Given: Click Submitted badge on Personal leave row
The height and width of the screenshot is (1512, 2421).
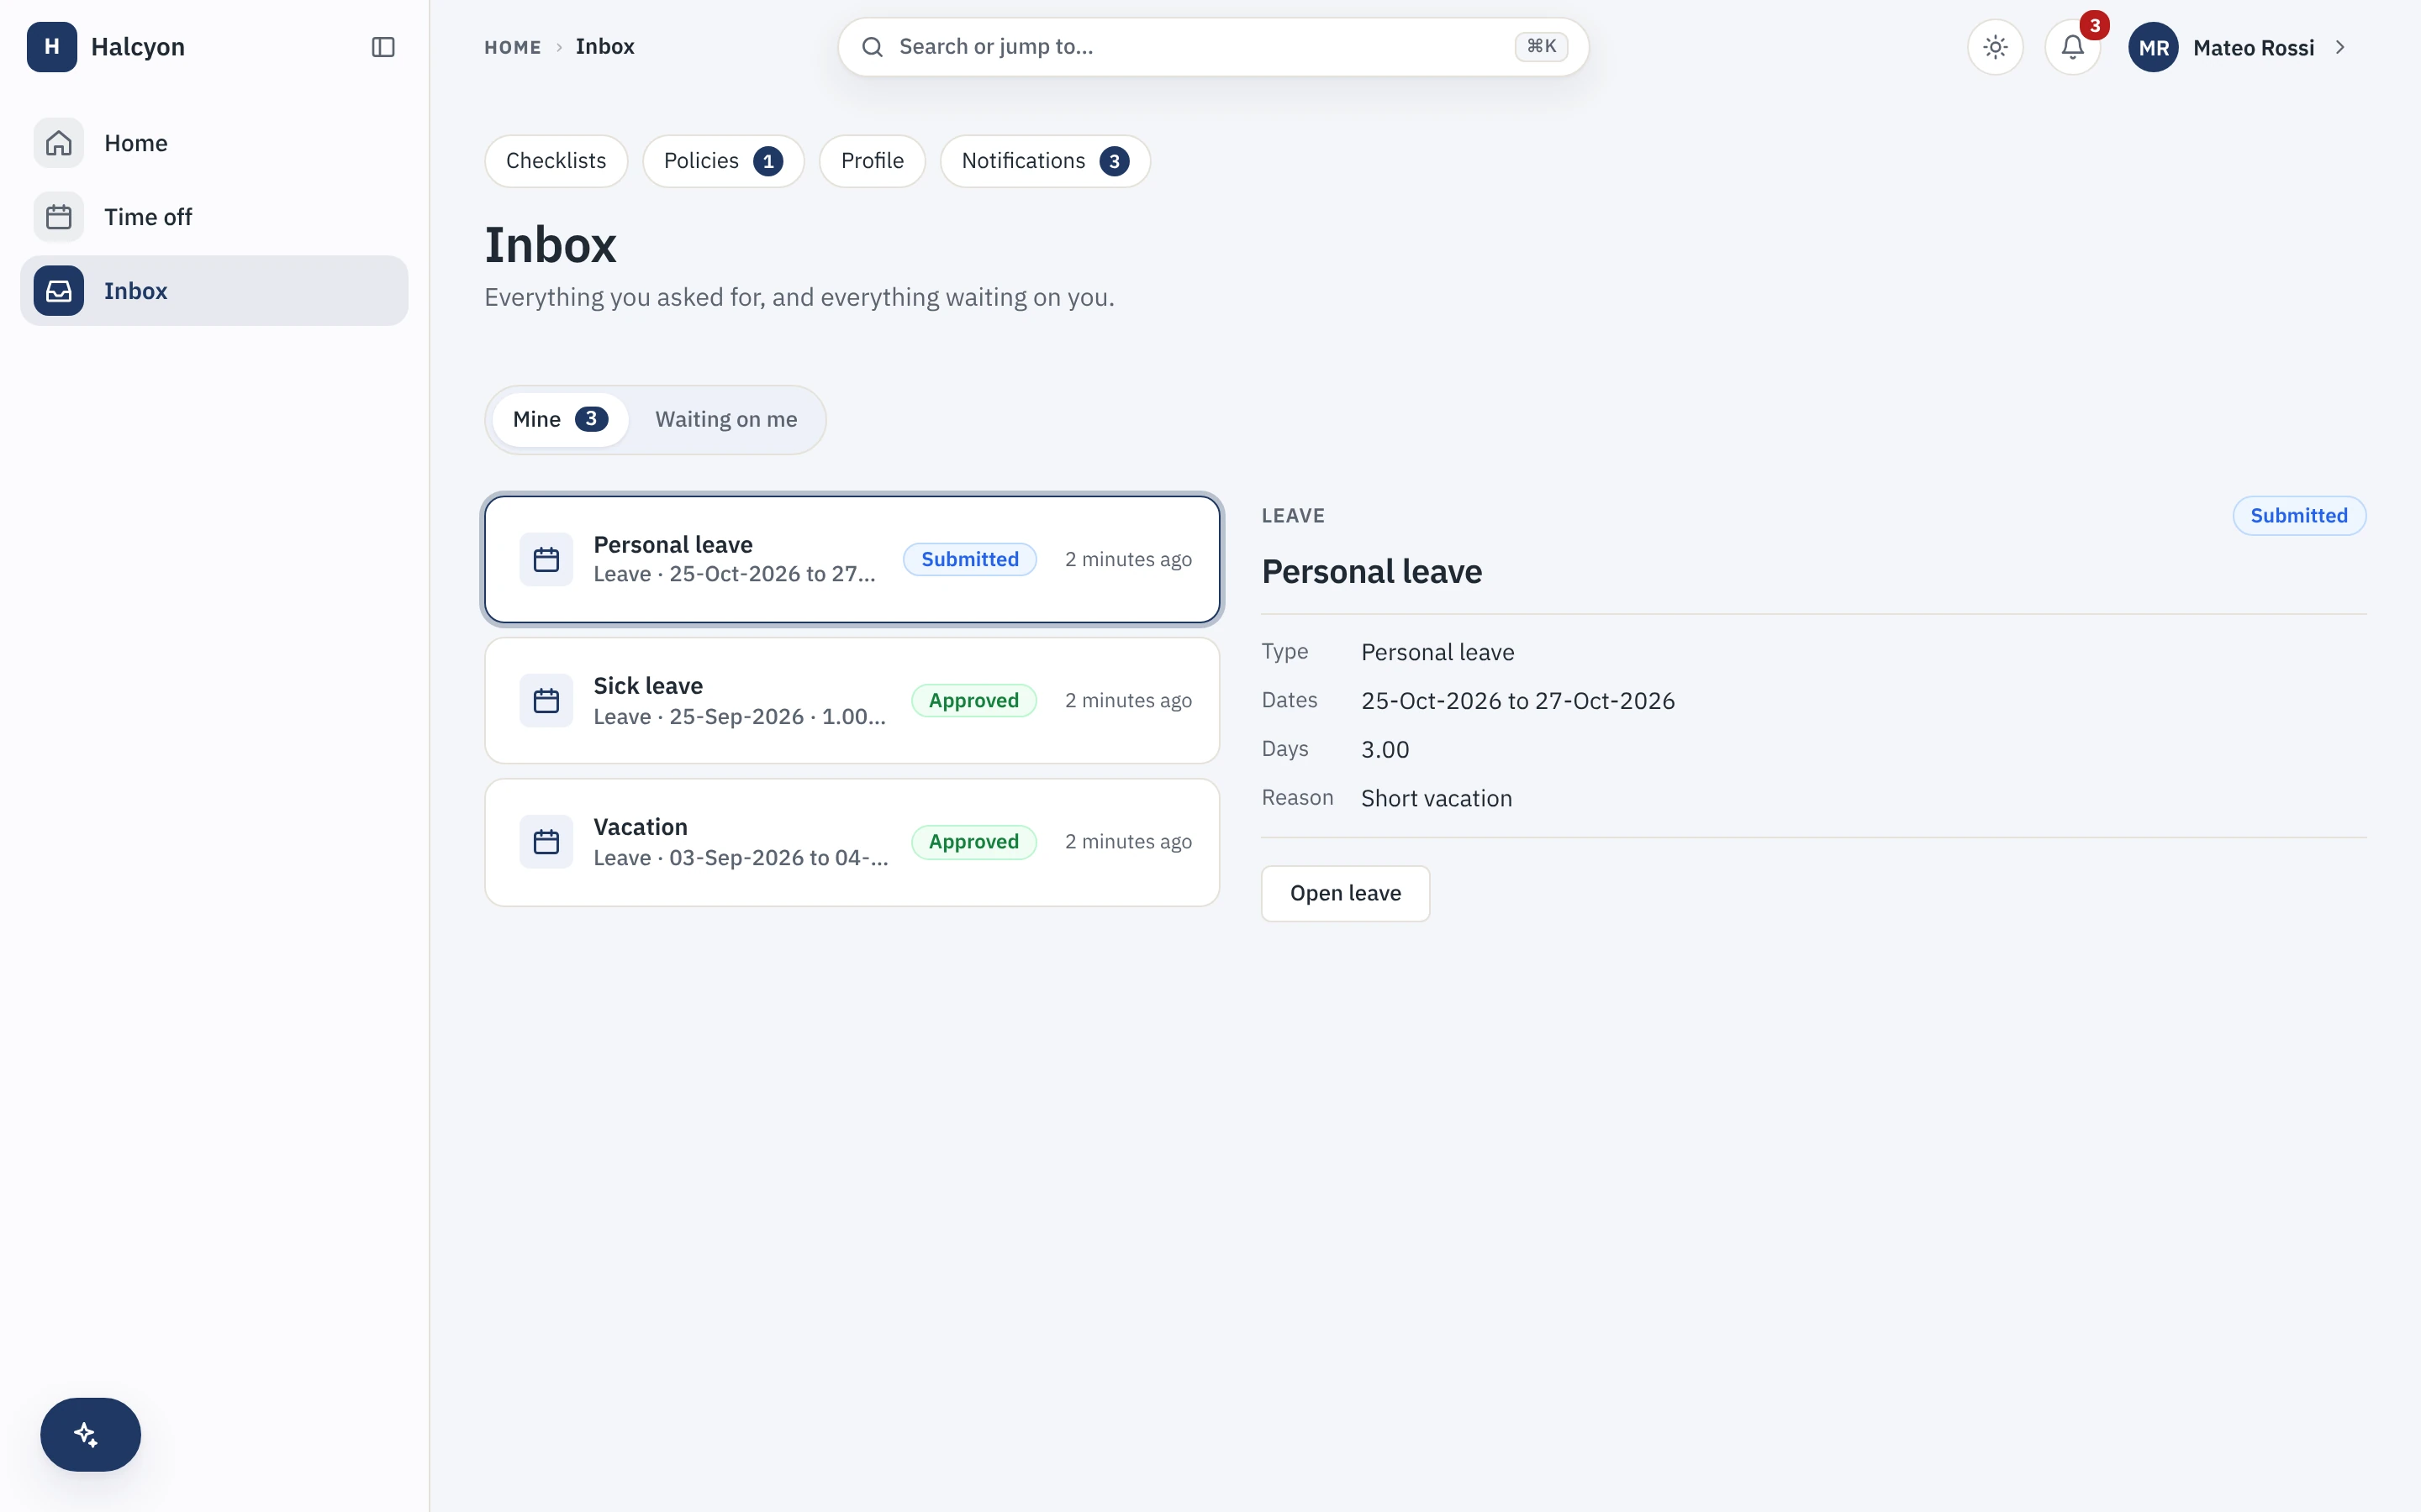Looking at the screenshot, I should pos(969,559).
